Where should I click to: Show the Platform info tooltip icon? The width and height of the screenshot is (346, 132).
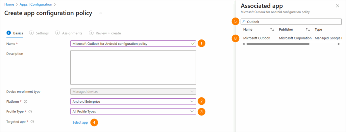[x=25, y=102]
